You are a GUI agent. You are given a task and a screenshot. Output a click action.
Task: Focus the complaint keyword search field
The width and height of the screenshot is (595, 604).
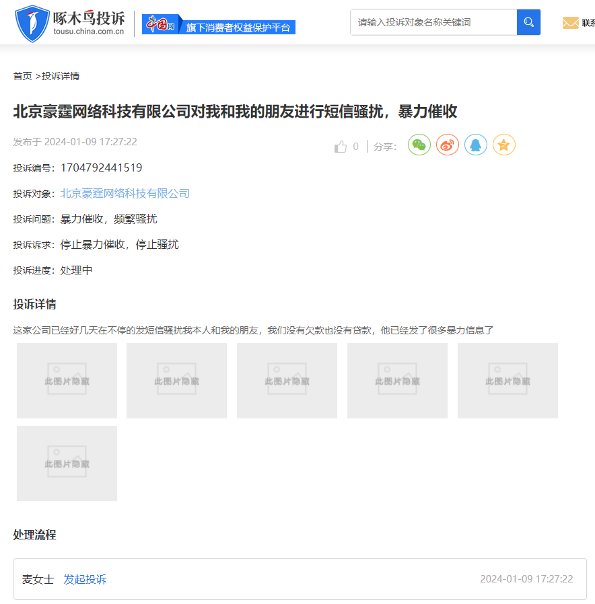click(433, 22)
